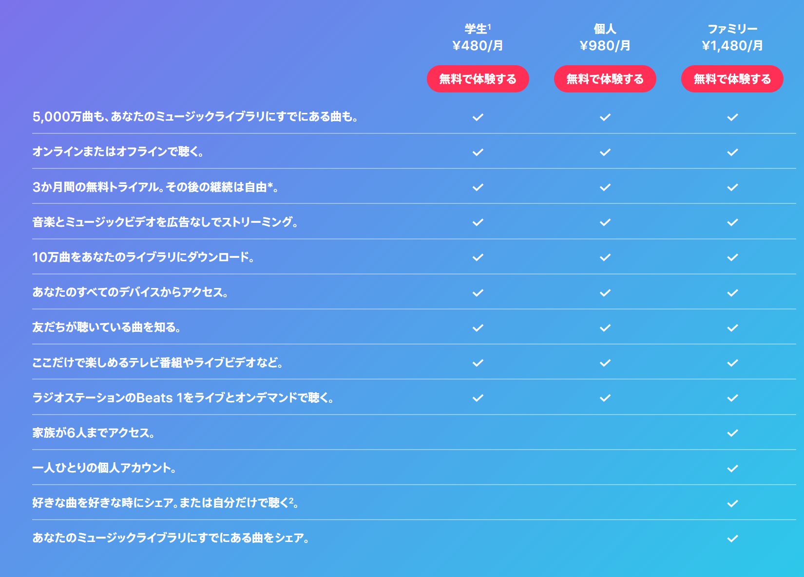Click the 学生 checkmark for 広告なしでストリーミング

click(x=478, y=222)
